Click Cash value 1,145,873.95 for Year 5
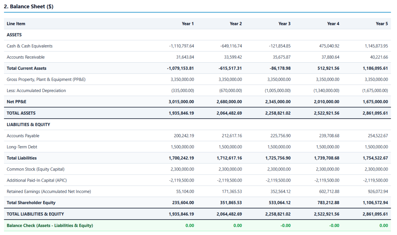The width and height of the screenshot is (397, 235). 376,46
